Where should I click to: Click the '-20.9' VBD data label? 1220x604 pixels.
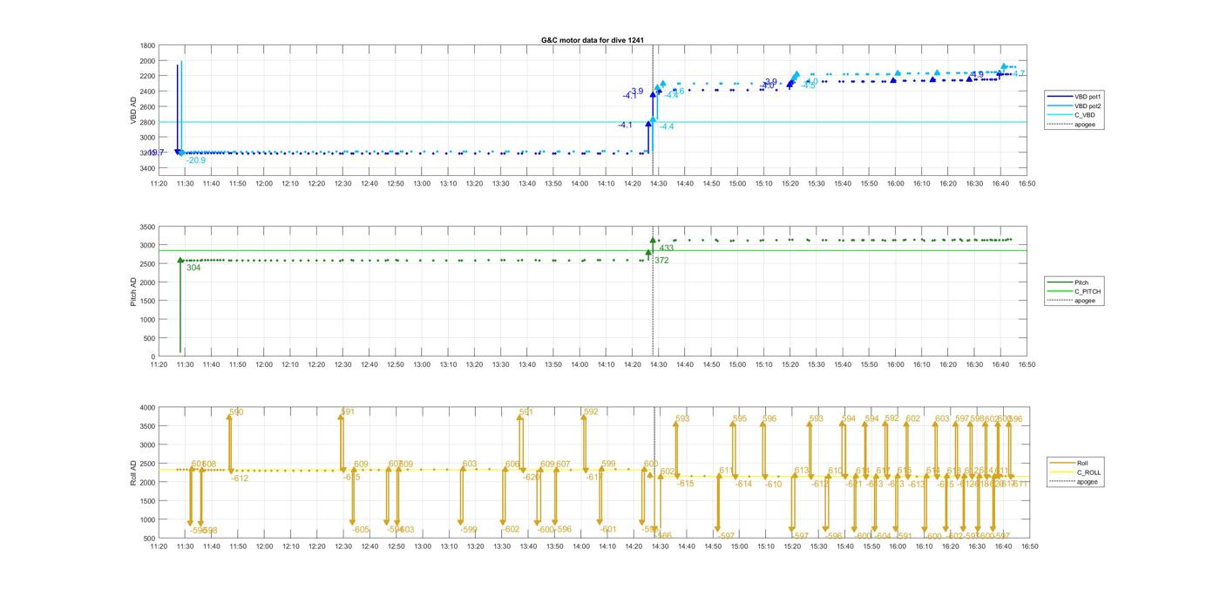[196, 160]
